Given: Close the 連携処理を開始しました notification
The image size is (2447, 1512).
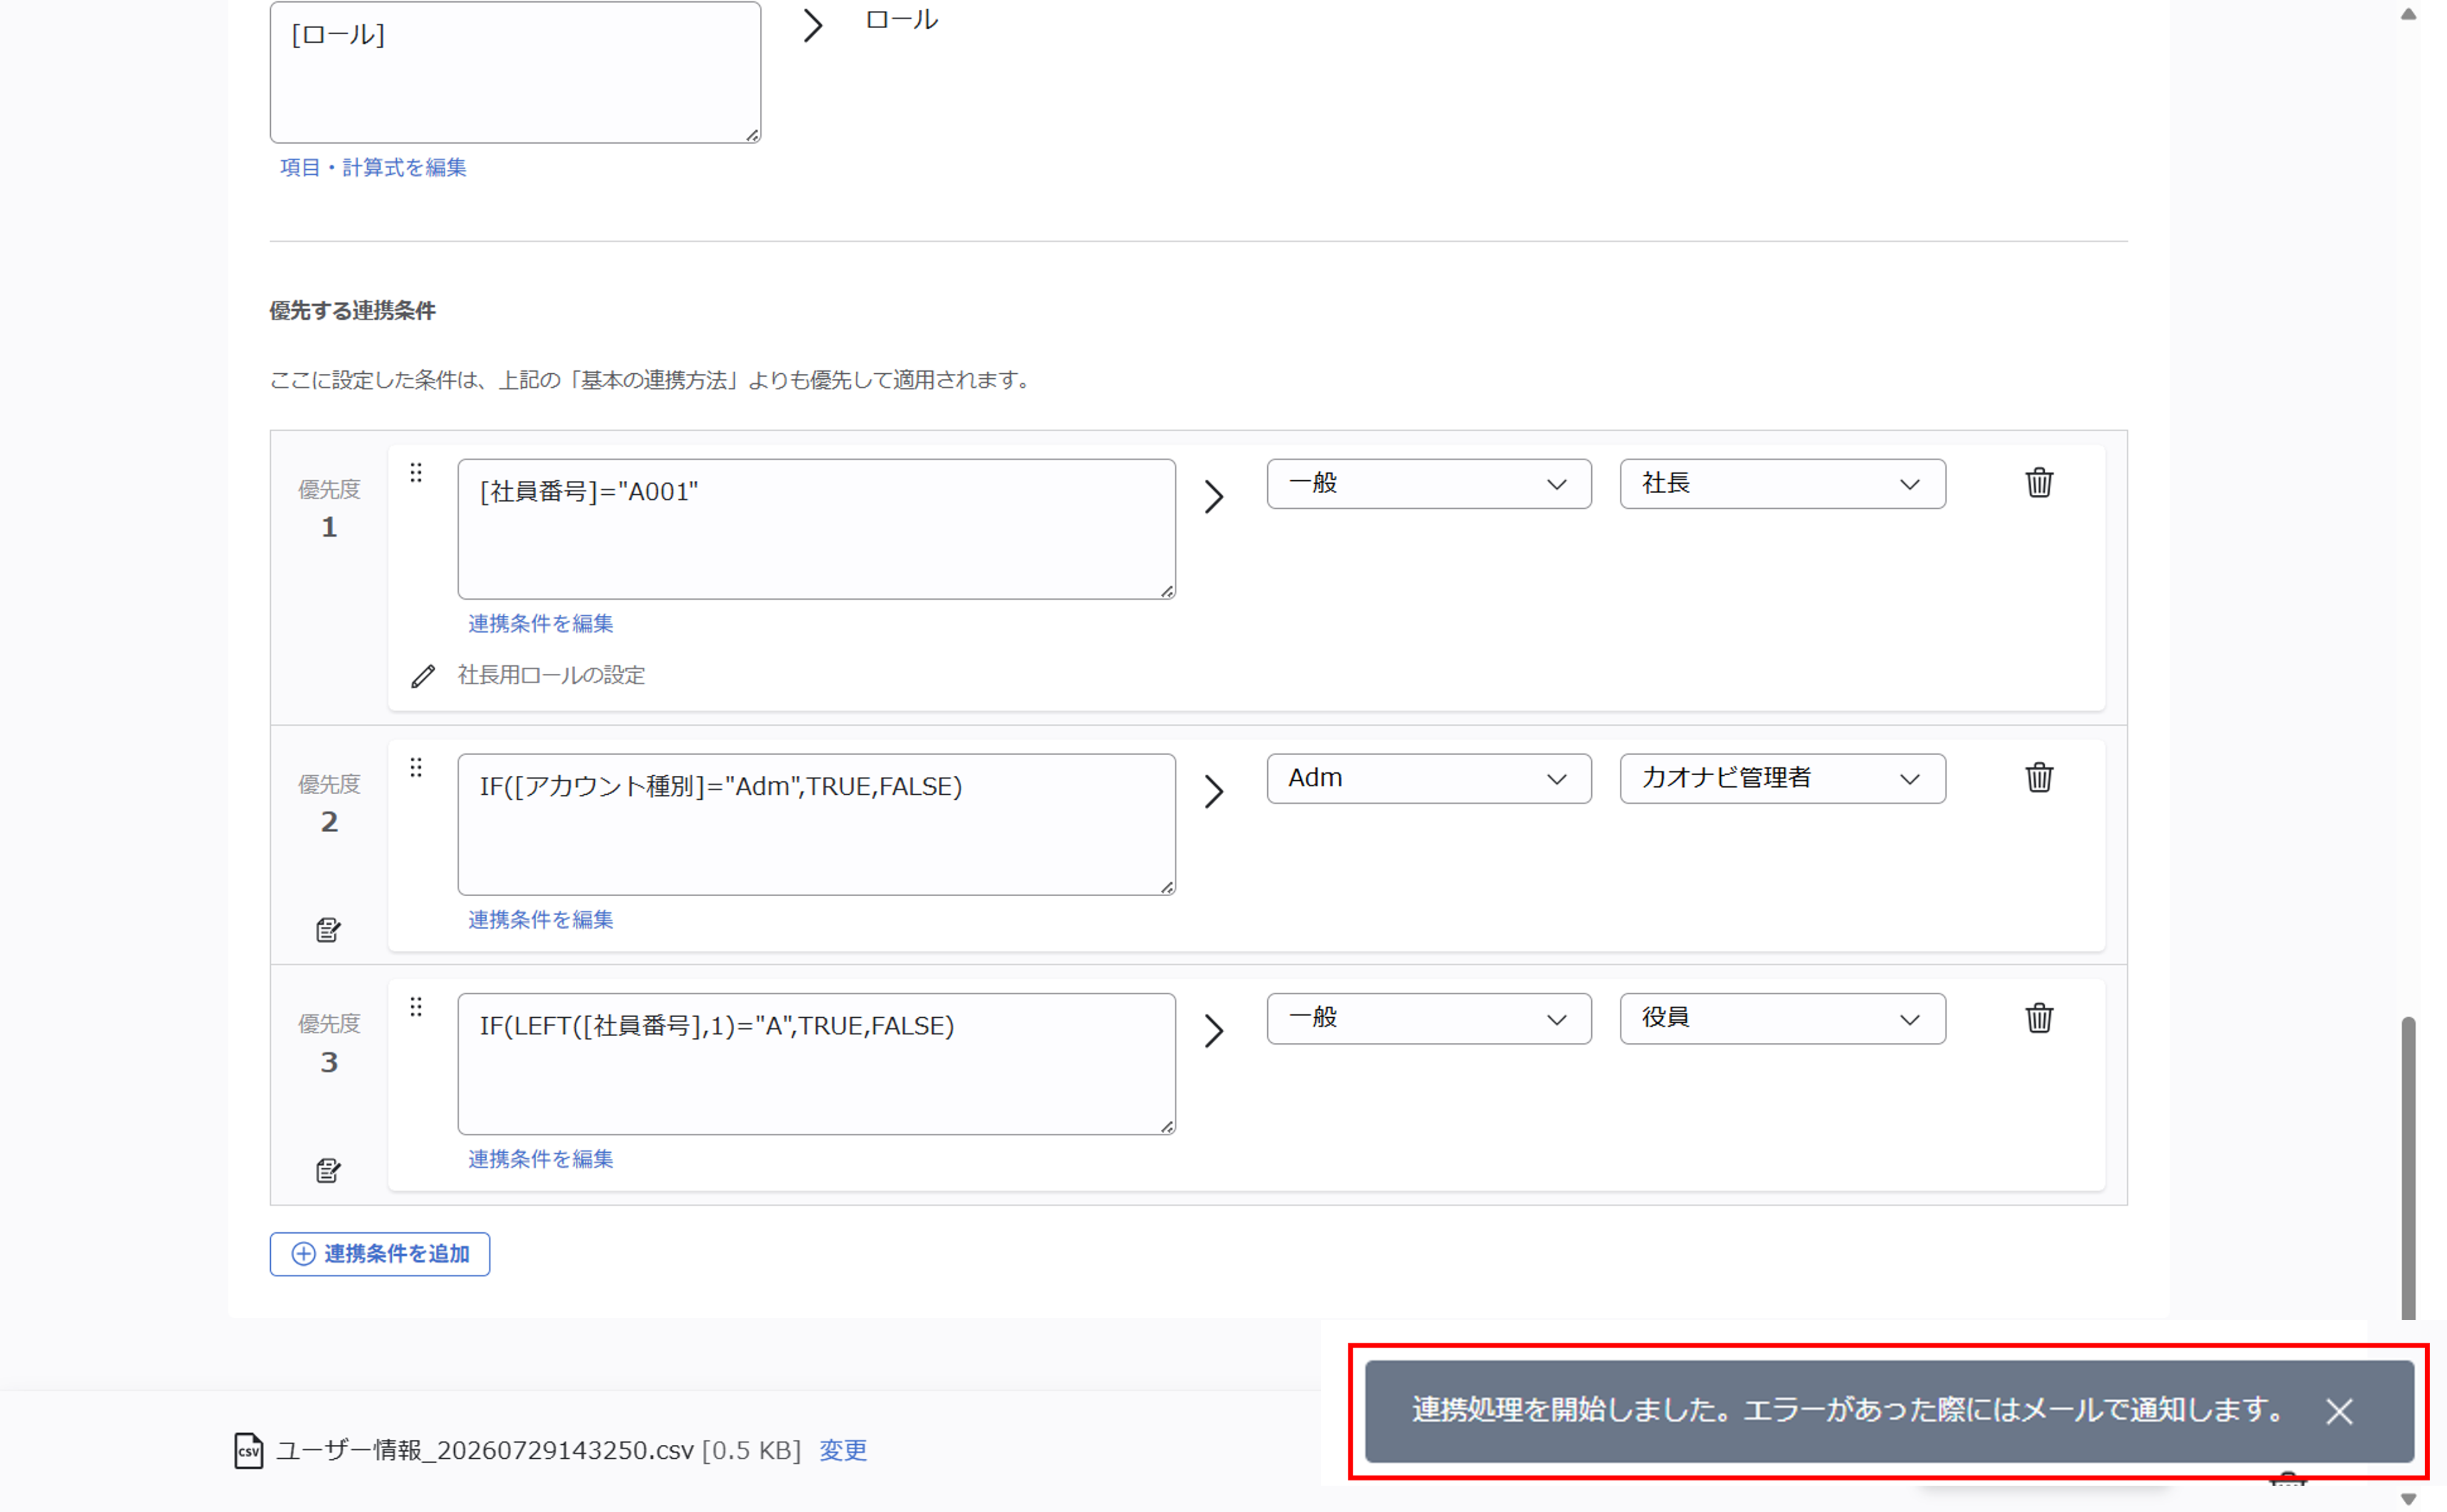Looking at the screenshot, I should (2339, 1411).
